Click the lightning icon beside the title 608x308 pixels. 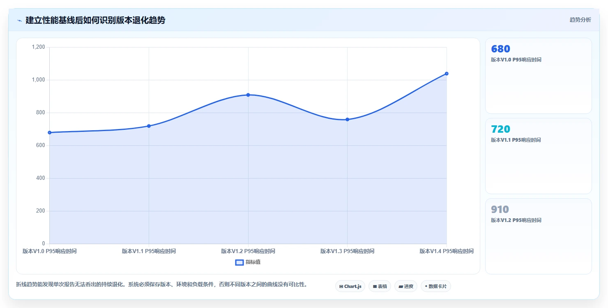20,20
